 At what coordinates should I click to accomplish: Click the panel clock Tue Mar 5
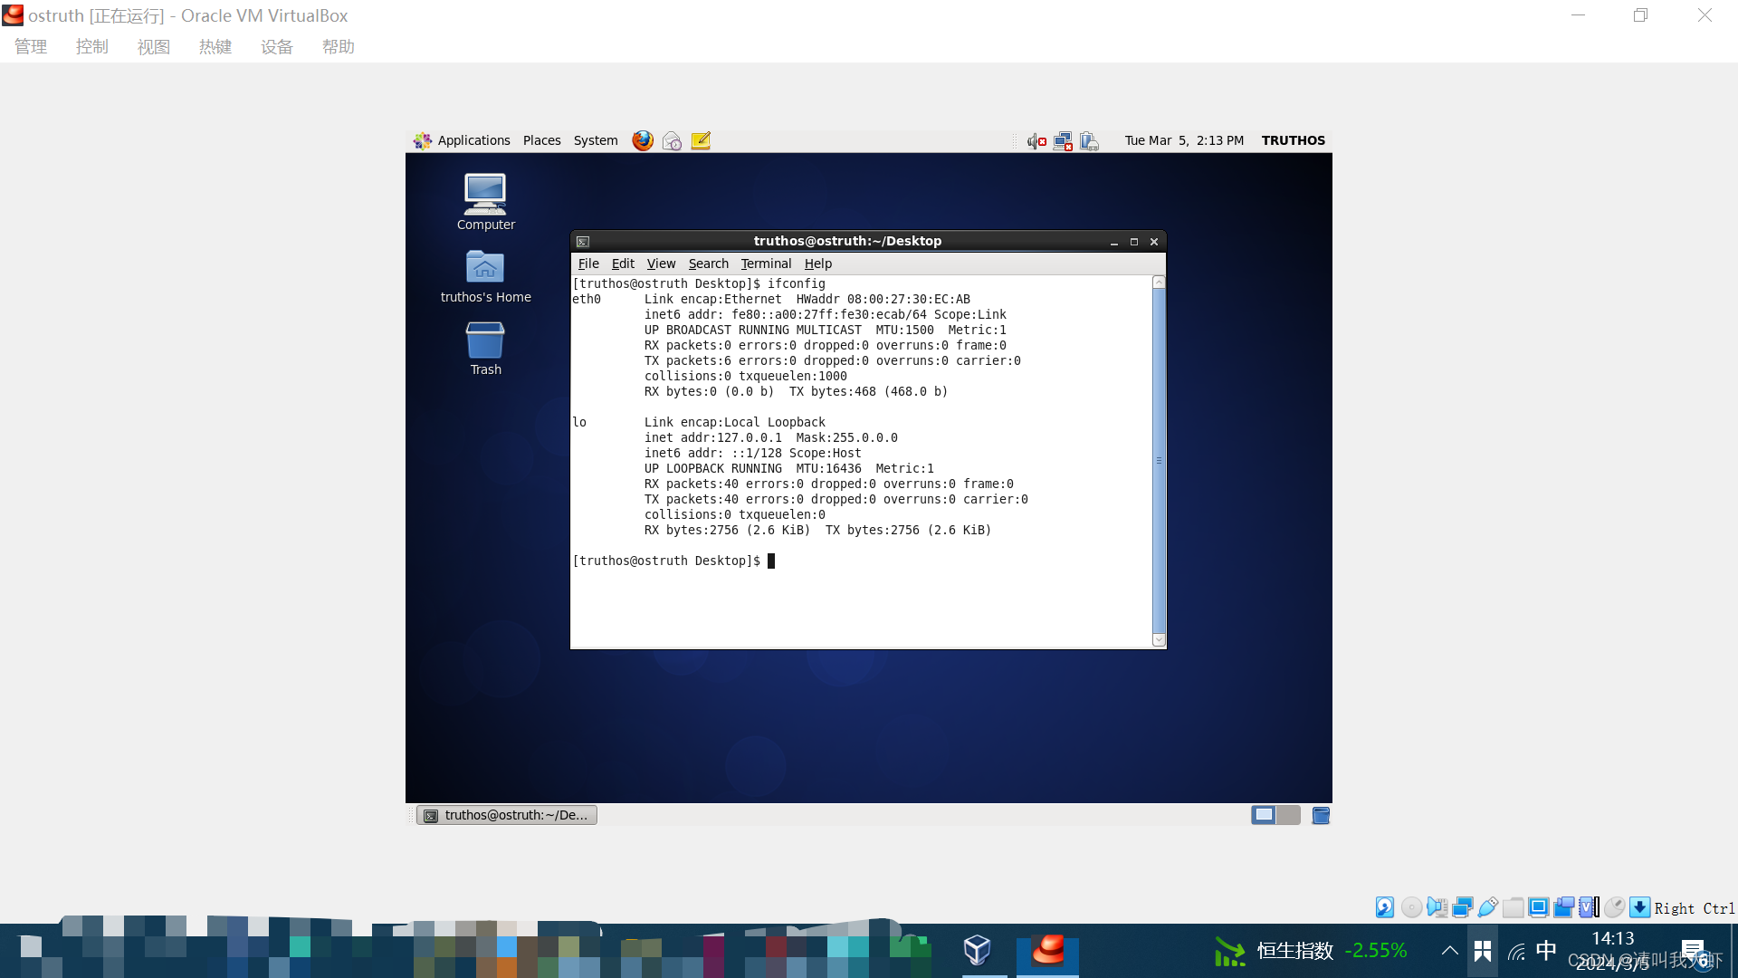pos(1184,140)
